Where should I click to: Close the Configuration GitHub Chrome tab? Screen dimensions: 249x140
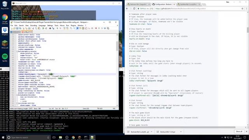[174, 4]
